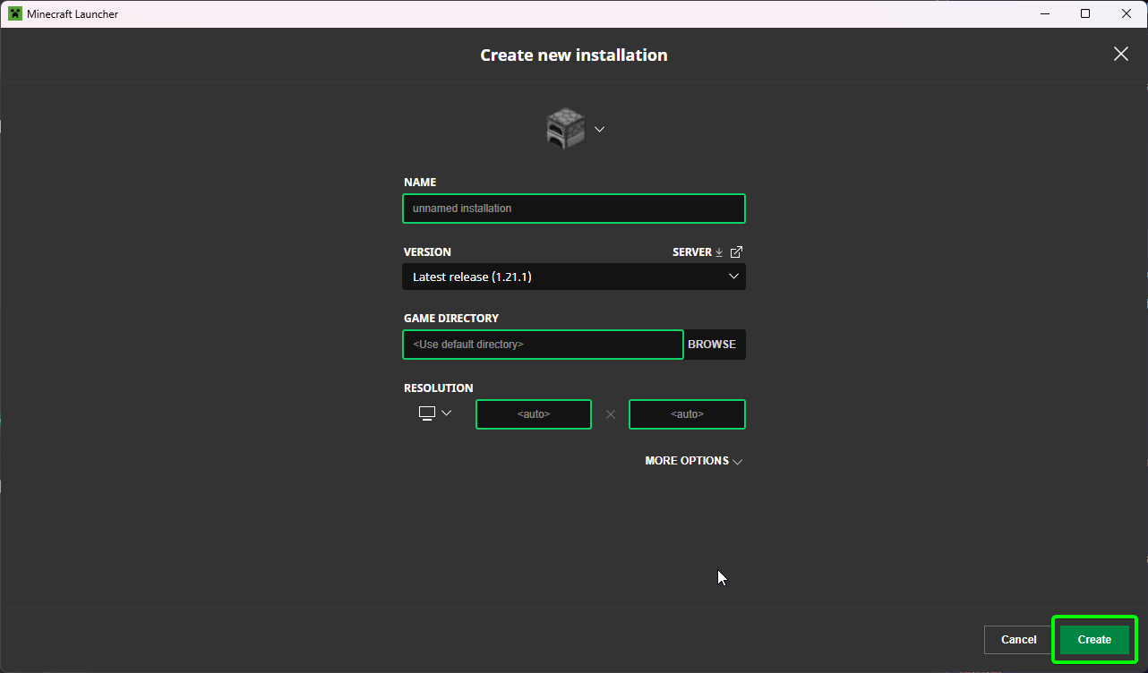The height and width of the screenshot is (673, 1148).
Task: Maximize the Minecraft Launcher window
Action: pyautogui.click(x=1085, y=13)
